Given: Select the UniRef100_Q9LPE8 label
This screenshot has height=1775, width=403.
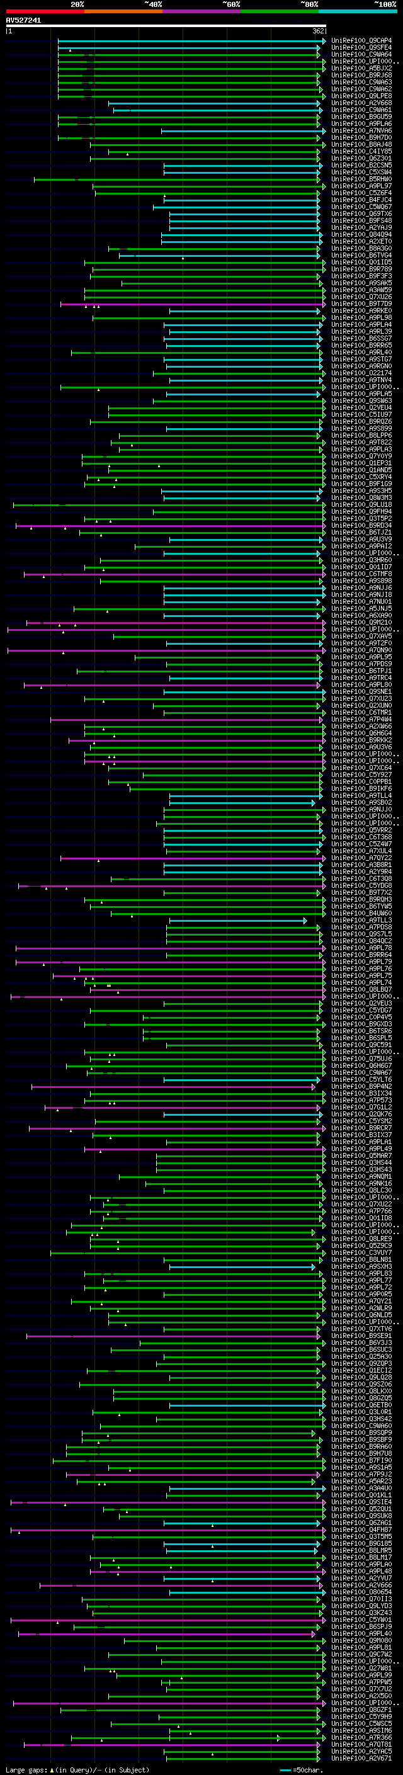Looking at the screenshot, I should tap(361, 96).
